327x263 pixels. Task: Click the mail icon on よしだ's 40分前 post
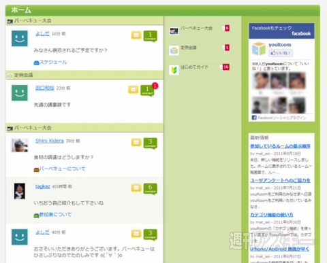tap(136, 234)
